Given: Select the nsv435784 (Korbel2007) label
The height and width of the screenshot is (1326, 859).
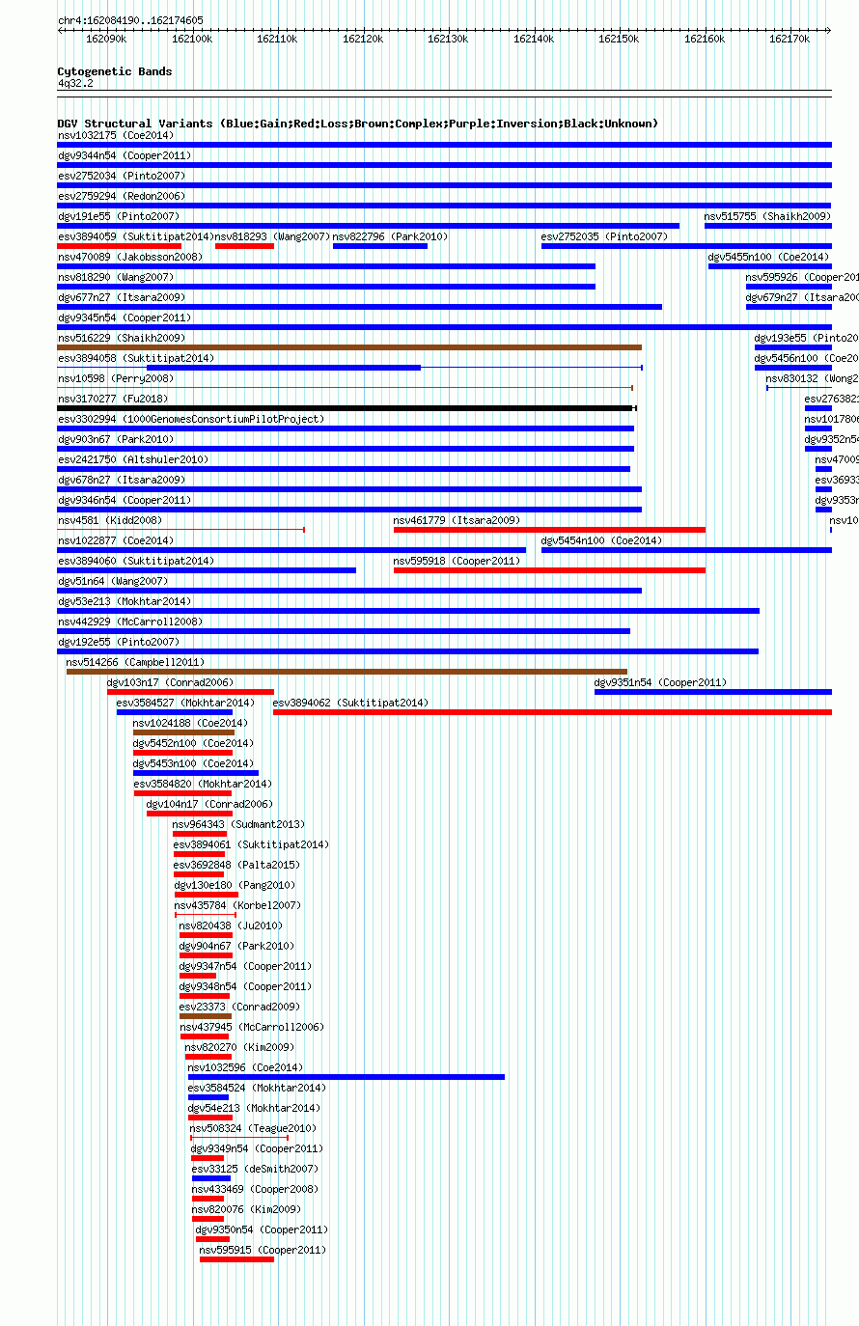Looking at the screenshot, I should (x=237, y=905).
